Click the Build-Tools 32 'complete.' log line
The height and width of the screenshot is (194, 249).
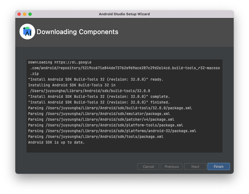(99, 96)
